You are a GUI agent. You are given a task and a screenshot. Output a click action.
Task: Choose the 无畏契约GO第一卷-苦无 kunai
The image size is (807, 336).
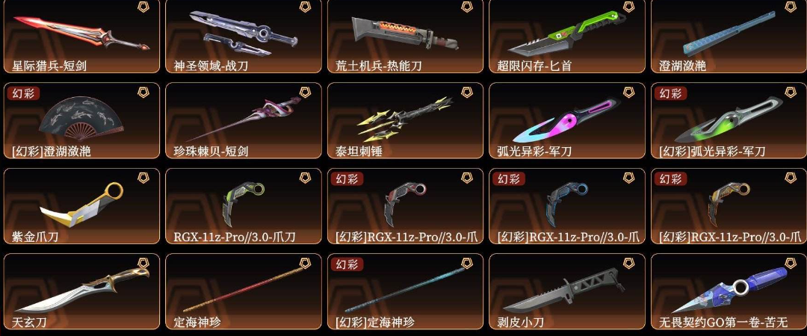click(729, 291)
